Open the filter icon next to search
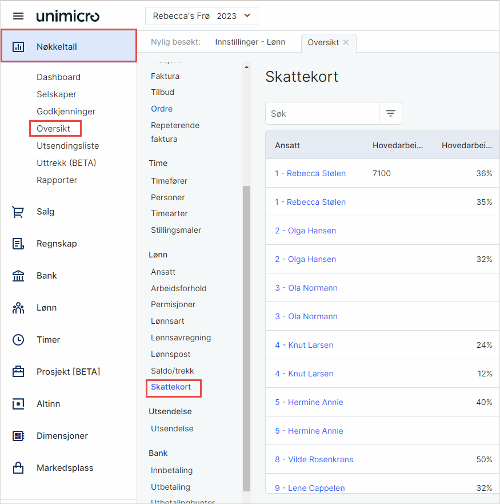This screenshot has width=500, height=504. click(390, 113)
